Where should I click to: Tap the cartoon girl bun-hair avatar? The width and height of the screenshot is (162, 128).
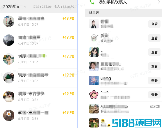click(x=94, y=24)
